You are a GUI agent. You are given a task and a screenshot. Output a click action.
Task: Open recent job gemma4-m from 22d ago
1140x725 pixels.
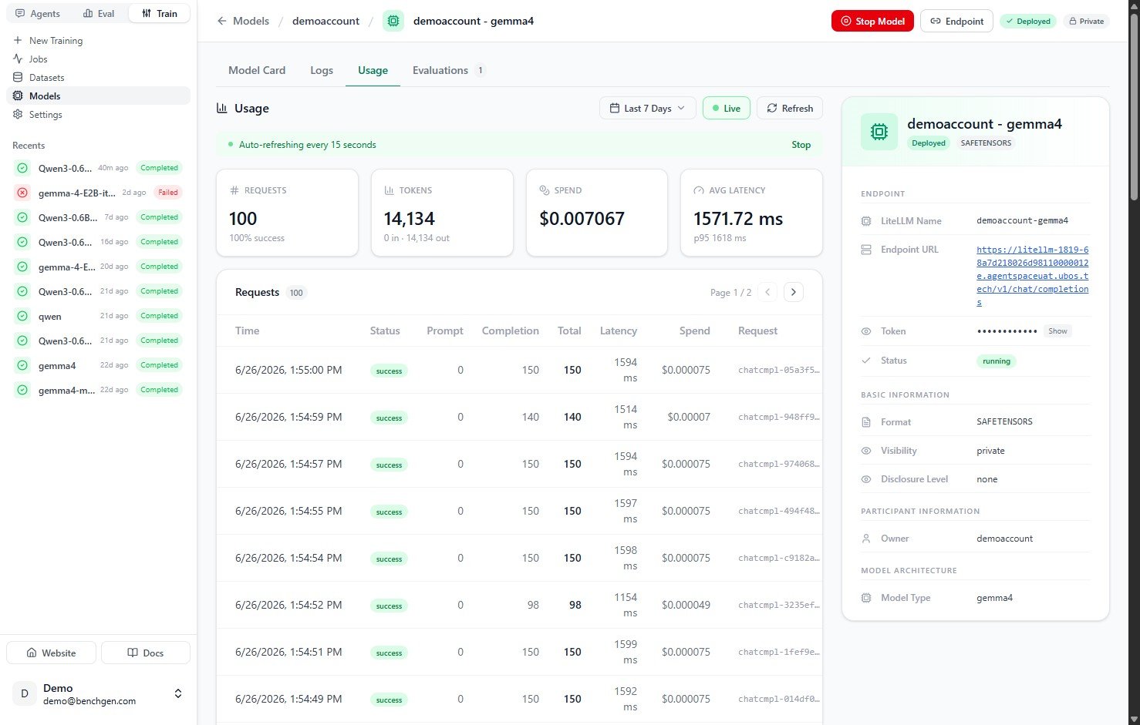pyautogui.click(x=99, y=390)
